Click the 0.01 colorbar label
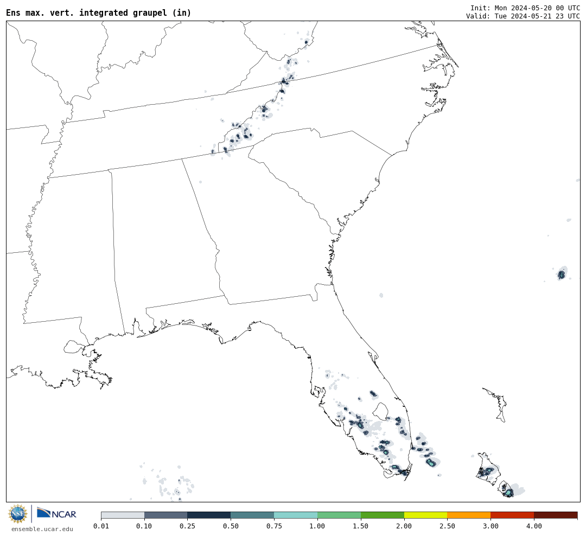586x536 pixels. tap(101, 526)
